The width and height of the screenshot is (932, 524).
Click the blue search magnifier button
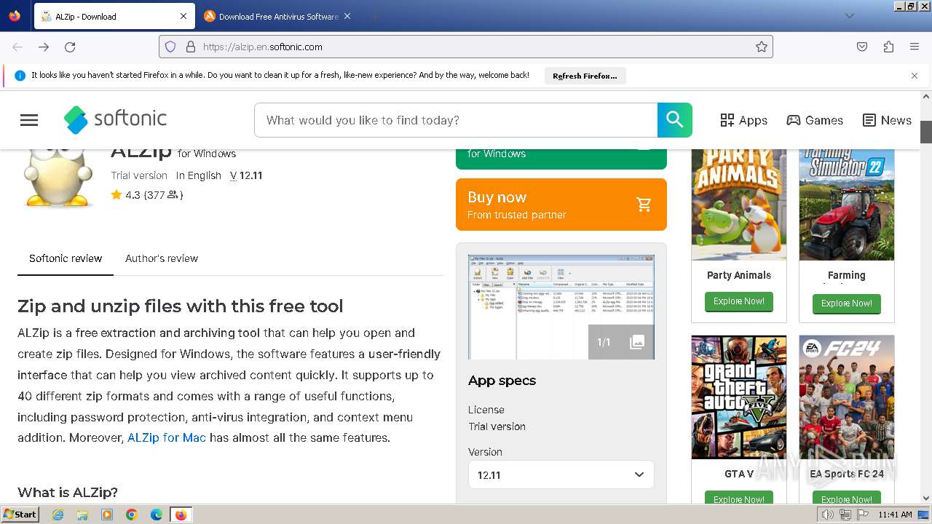click(675, 120)
